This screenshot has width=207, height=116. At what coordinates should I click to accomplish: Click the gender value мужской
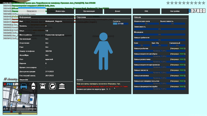tap(49, 59)
